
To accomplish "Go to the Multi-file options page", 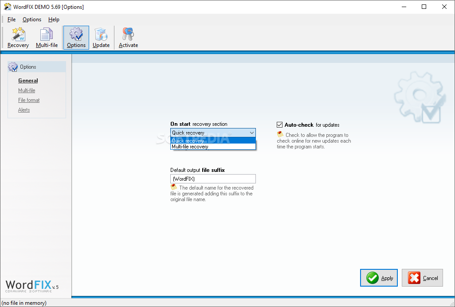I will 27,90.
